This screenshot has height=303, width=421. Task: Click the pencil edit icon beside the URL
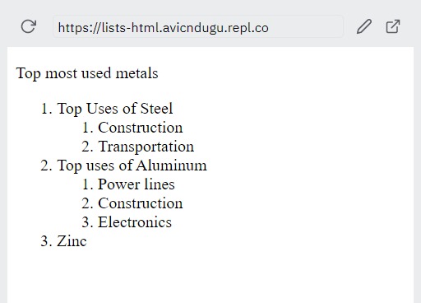364,26
